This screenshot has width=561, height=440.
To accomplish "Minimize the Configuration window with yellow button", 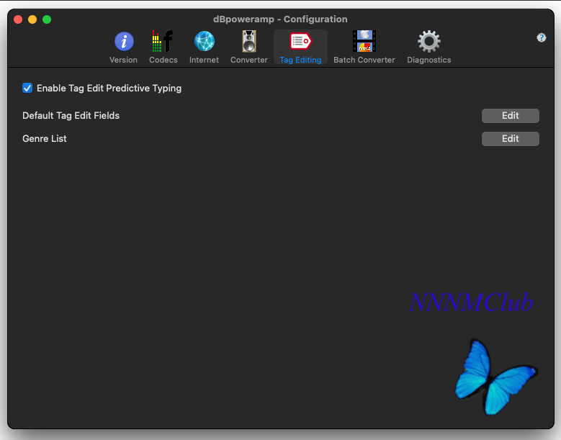I will tap(32, 19).
